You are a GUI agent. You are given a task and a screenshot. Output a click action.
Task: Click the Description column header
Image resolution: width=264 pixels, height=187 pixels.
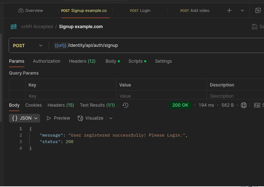tap(222, 85)
